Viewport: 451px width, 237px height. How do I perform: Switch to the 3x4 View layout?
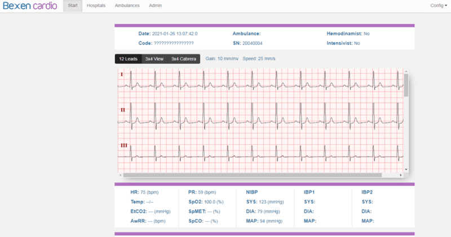(154, 59)
